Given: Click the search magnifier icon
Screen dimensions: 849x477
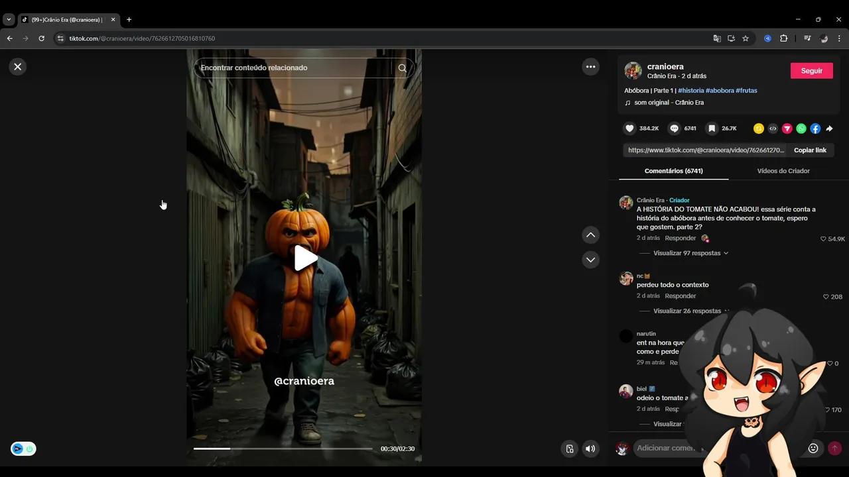Looking at the screenshot, I should (402, 68).
